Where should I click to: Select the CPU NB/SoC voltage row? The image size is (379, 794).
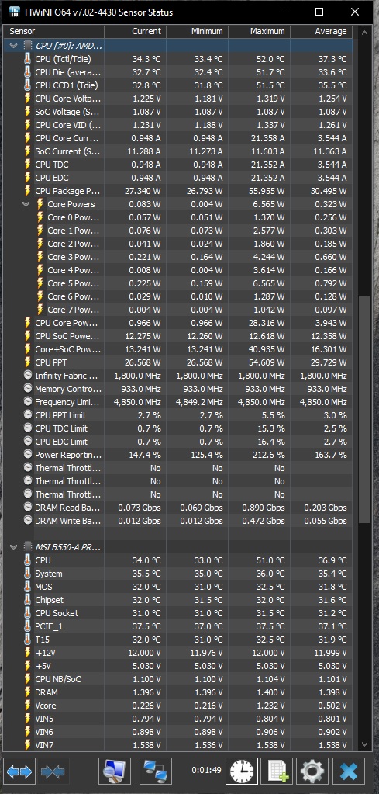point(178,678)
